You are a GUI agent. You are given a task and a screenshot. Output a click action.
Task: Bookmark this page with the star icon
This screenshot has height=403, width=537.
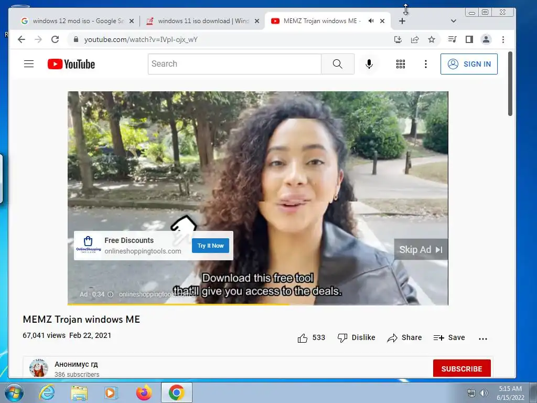pyautogui.click(x=432, y=39)
